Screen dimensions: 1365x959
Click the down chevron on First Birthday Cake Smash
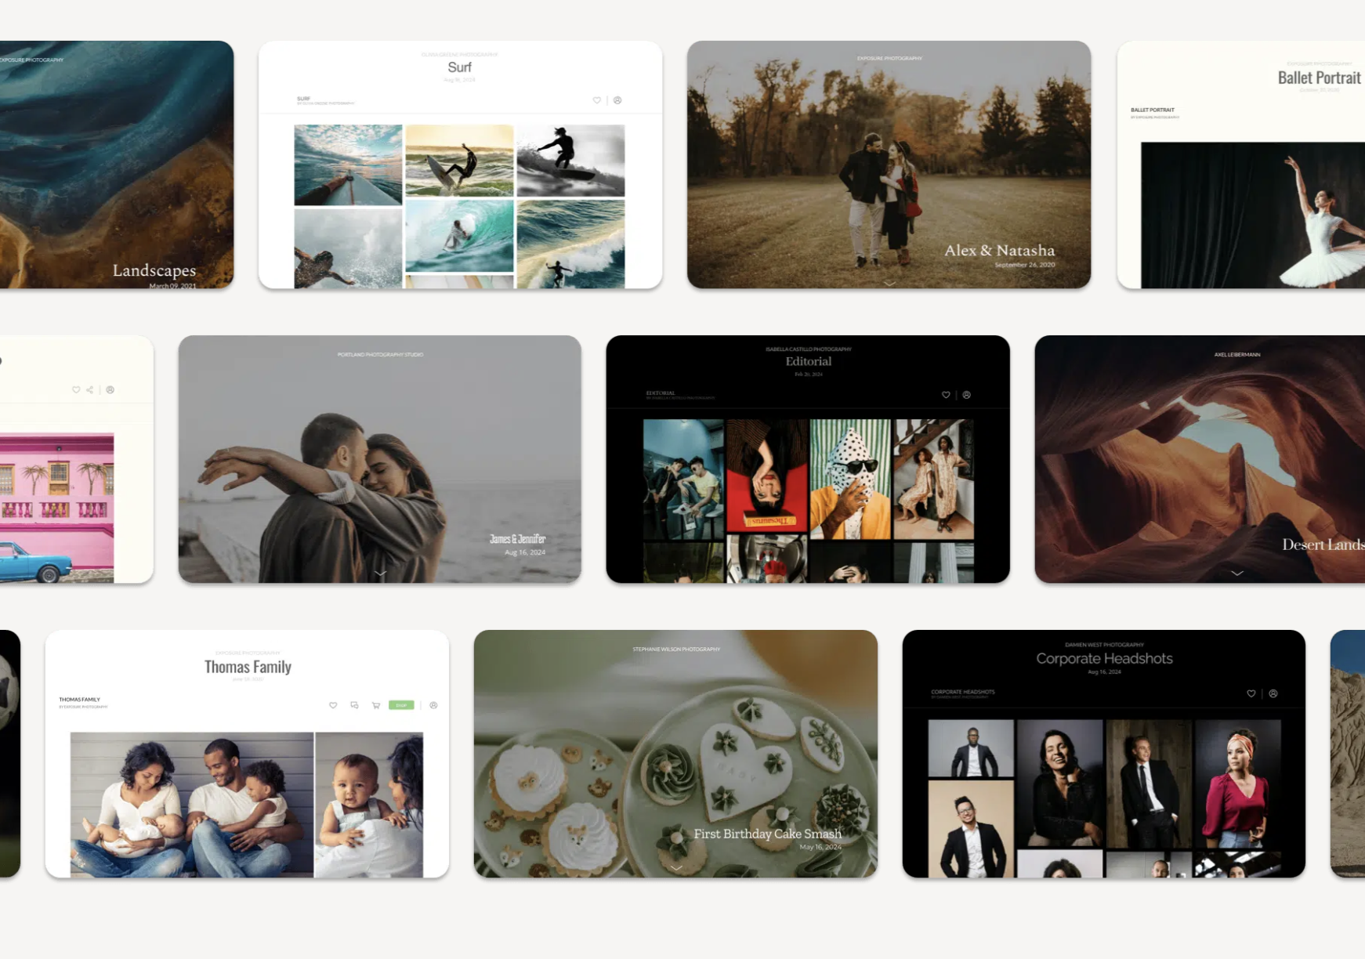[676, 868]
